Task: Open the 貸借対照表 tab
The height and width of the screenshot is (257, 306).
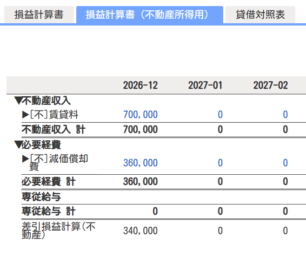Action: point(260,15)
